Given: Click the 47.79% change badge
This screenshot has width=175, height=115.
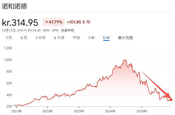Looking at the screenshot, I should click(53, 22).
